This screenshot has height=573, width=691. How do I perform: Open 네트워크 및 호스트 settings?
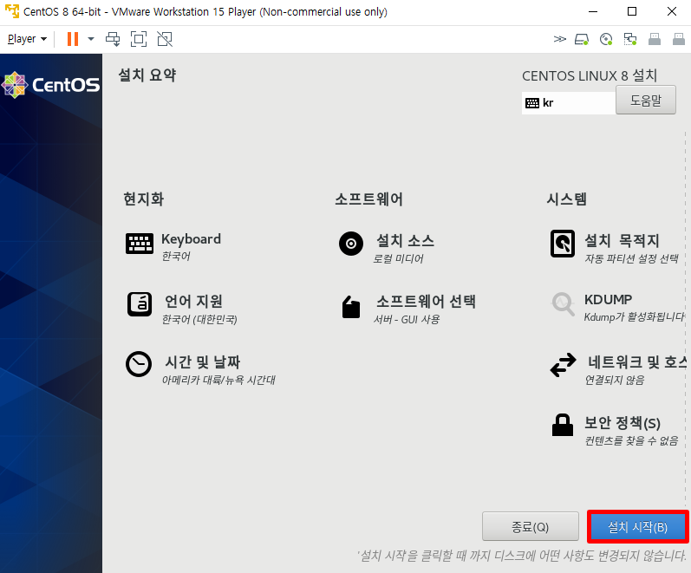click(636, 370)
